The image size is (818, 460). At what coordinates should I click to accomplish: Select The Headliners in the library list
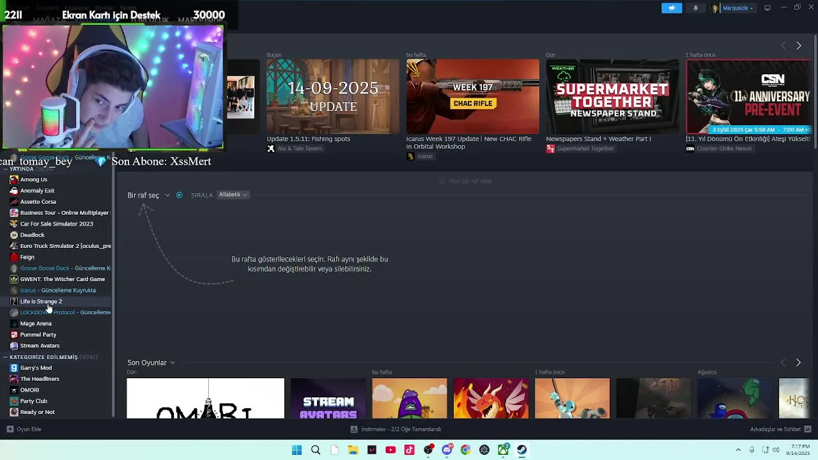point(40,379)
